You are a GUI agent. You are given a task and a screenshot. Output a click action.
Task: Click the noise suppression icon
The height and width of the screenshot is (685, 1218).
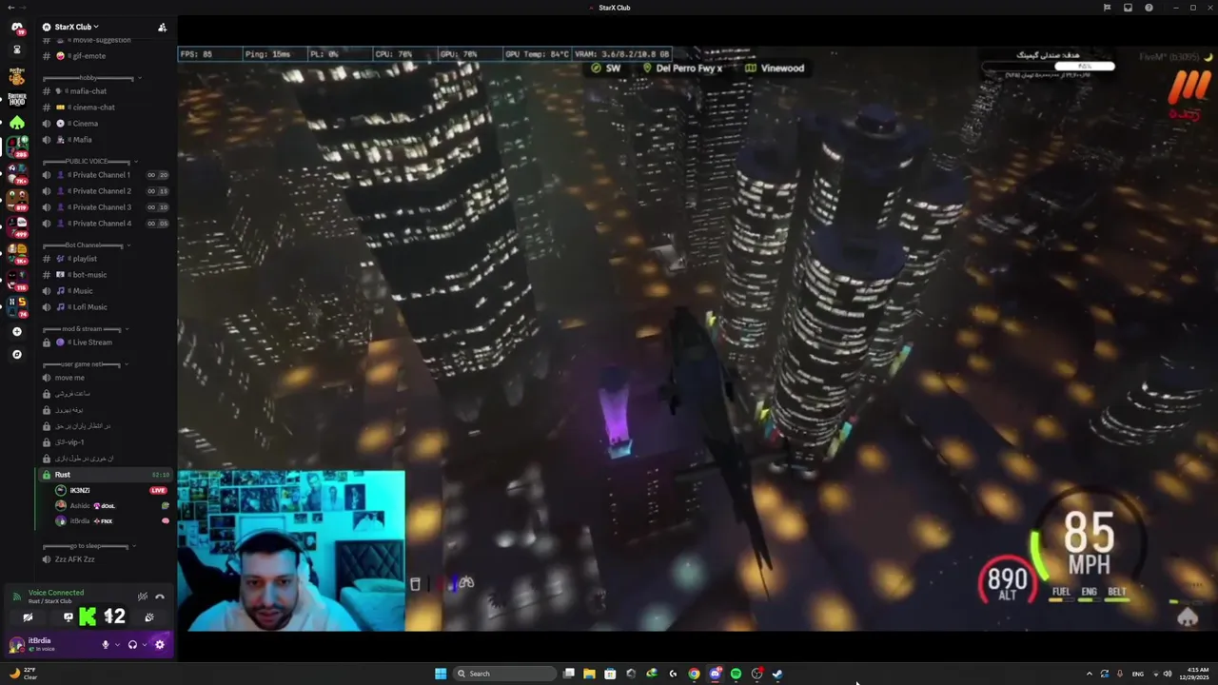click(143, 597)
